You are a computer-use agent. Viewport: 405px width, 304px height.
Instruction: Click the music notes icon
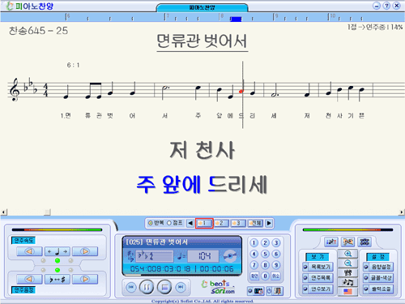[x=348, y=282]
